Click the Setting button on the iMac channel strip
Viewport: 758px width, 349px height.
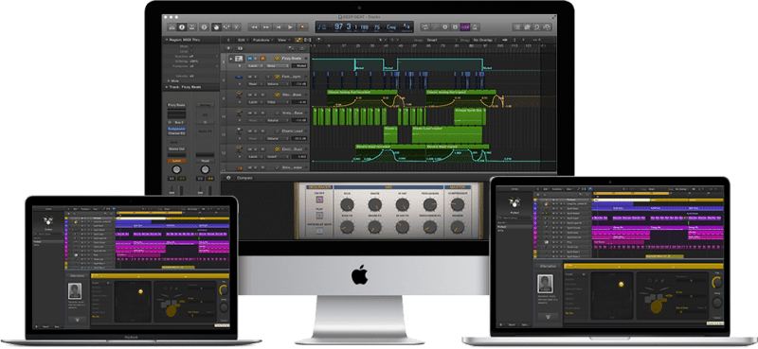coord(205,105)
